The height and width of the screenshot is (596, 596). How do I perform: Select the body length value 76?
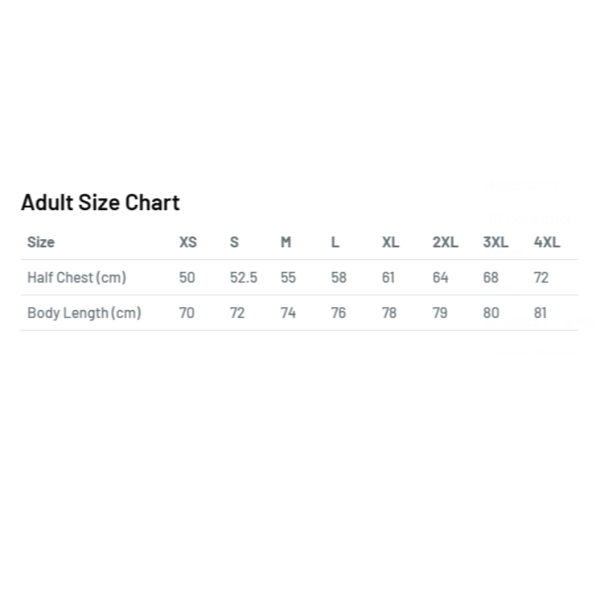(339, 313)
